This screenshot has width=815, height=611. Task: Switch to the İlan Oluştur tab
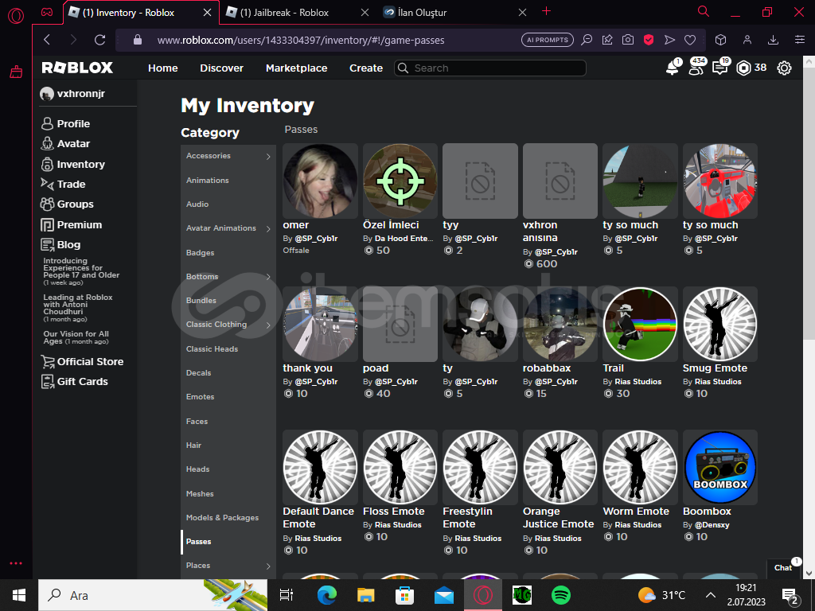click(x=422, y=13)
